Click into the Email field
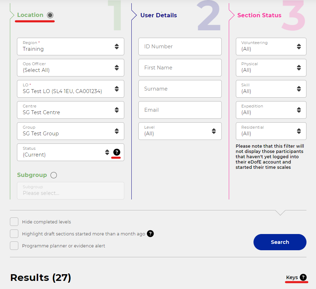This screenshot has width=316, height=289. [180, 110]
